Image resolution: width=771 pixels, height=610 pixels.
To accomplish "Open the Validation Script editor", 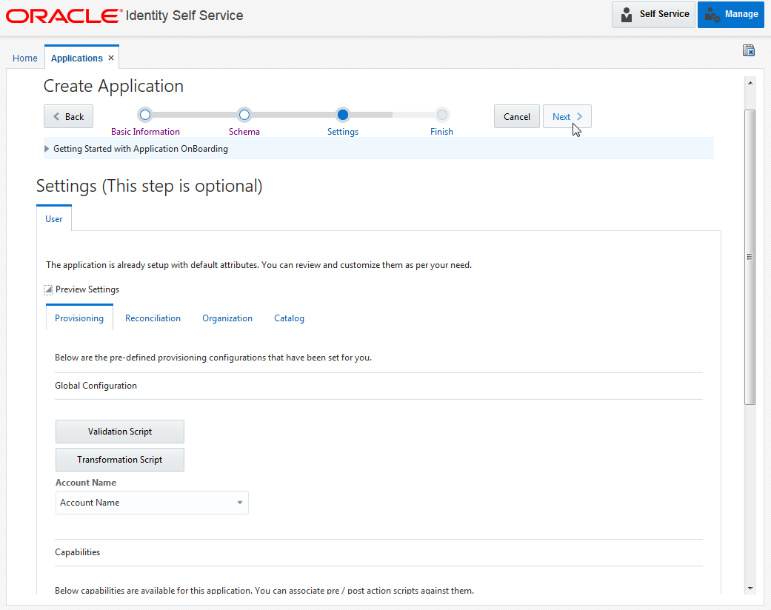I will (x=119, y=431).
